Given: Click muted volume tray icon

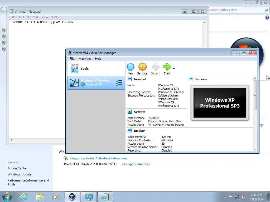Looking at the screenshot, I should tap(243, 197).
